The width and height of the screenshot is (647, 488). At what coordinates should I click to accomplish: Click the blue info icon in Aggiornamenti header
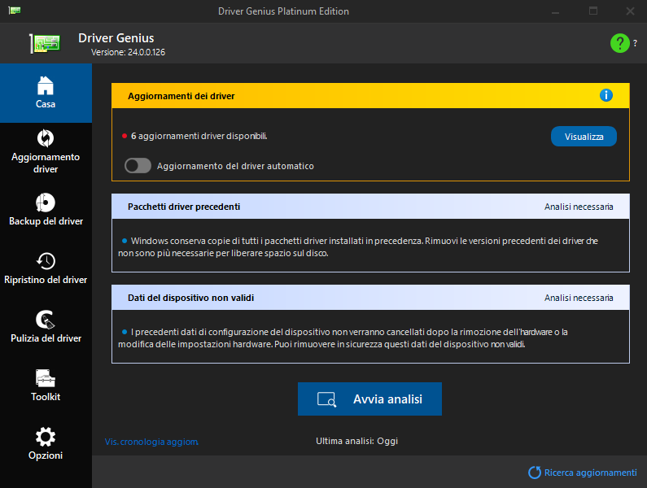[605, 95]
